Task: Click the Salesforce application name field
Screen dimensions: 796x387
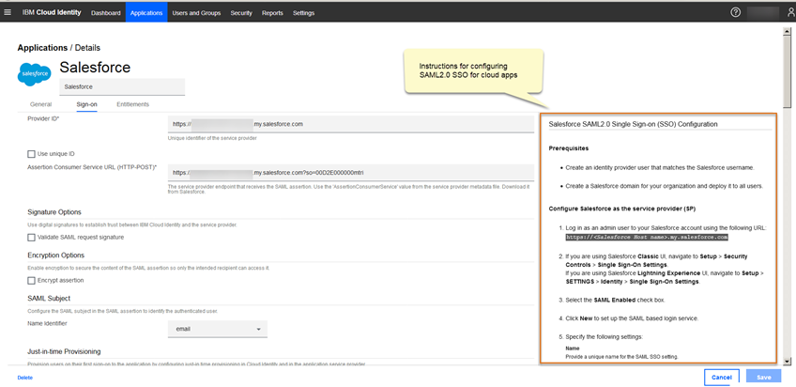Action: tap(122, 86)
